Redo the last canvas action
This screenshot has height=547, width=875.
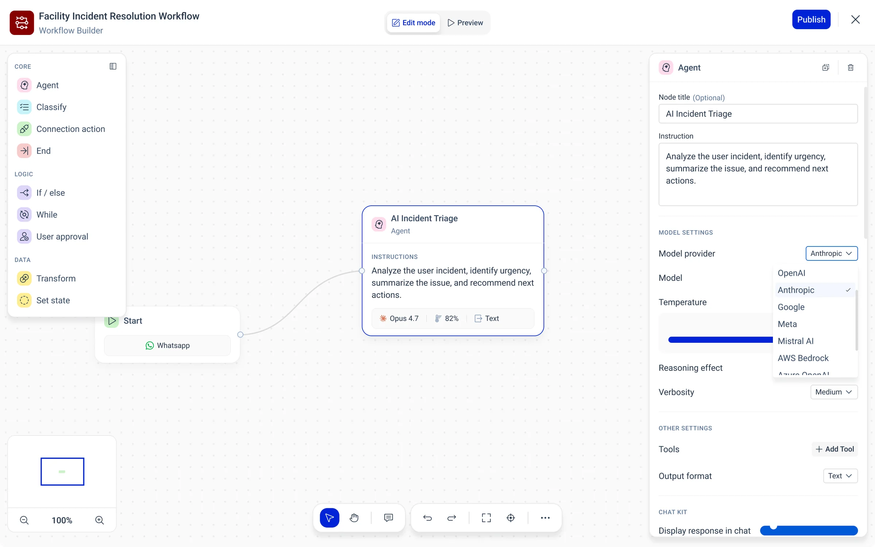(452, 518)
